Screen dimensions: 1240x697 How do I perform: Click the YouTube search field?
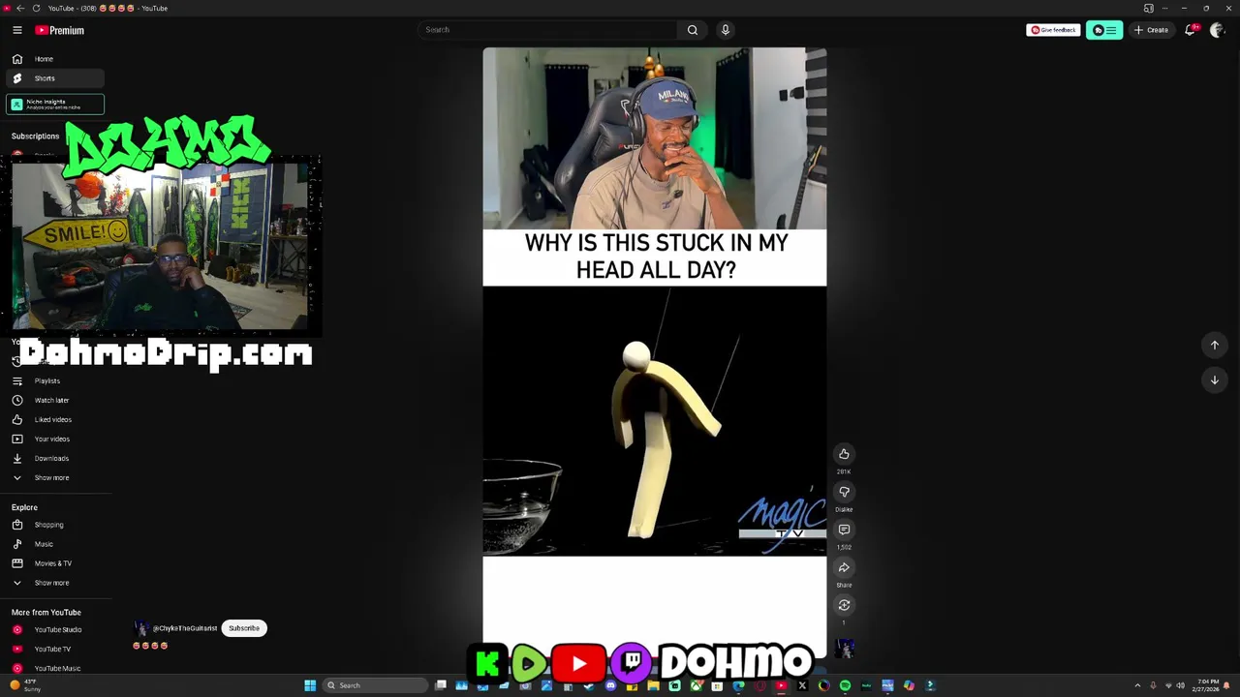pyautogui.click(x=547, y=30)
